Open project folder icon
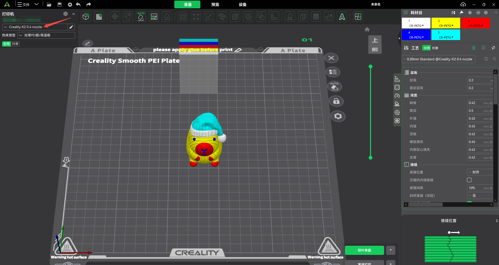Viewport: 499px width, 265px height. [x=49, y=4]
